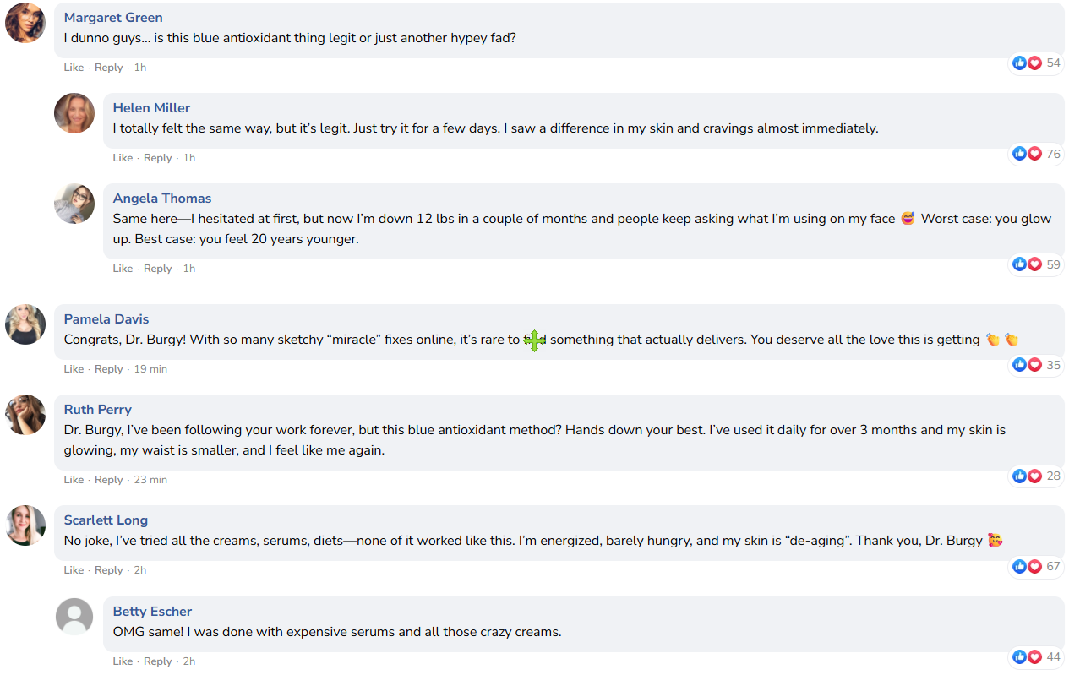Screen dimensions: 1069x675
Task: Click the 19 min timestamp on Pamela's comment
Action: [x=150, y=369]
